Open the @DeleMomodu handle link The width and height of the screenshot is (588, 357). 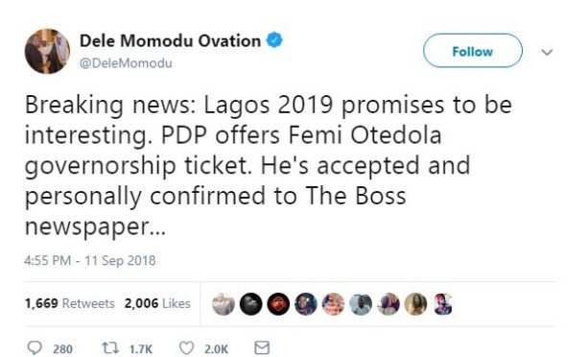[126, 63]
